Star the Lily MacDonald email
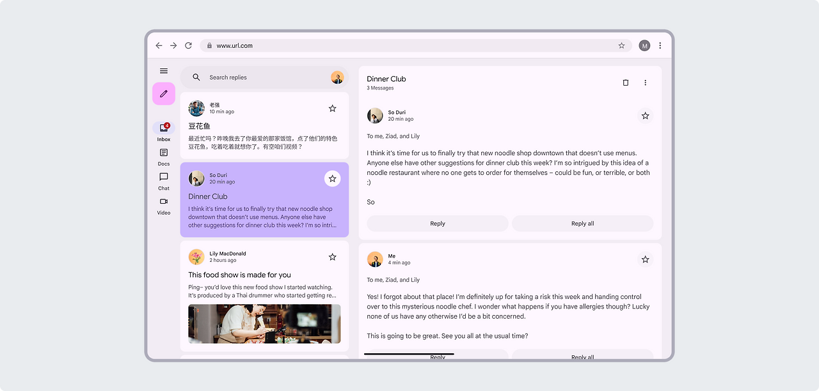Image resolution: width=819 pixels, height=391 pixels. pyautogui.click(x=333, y=257)
